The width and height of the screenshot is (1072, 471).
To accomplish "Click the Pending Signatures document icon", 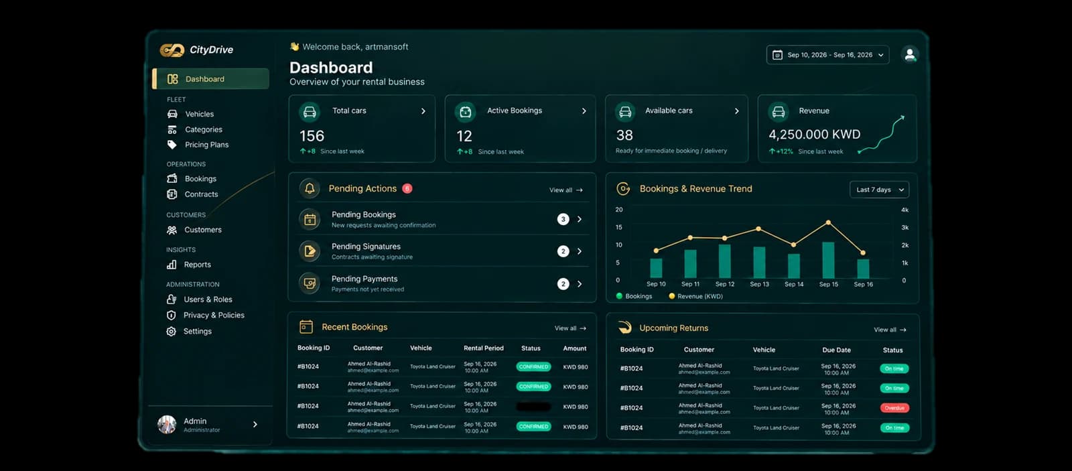I will [310, 251].
